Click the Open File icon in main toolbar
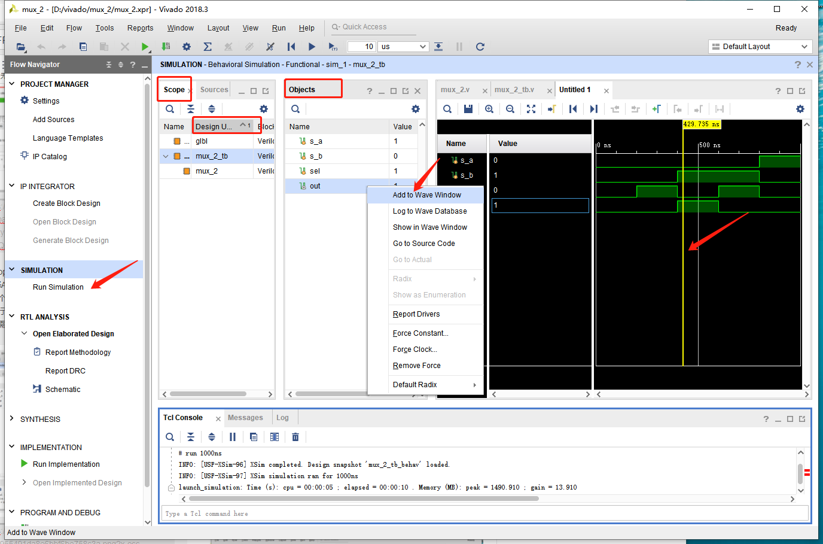The height and width of the screenshot is (544, 823). [x=21, y=47]
